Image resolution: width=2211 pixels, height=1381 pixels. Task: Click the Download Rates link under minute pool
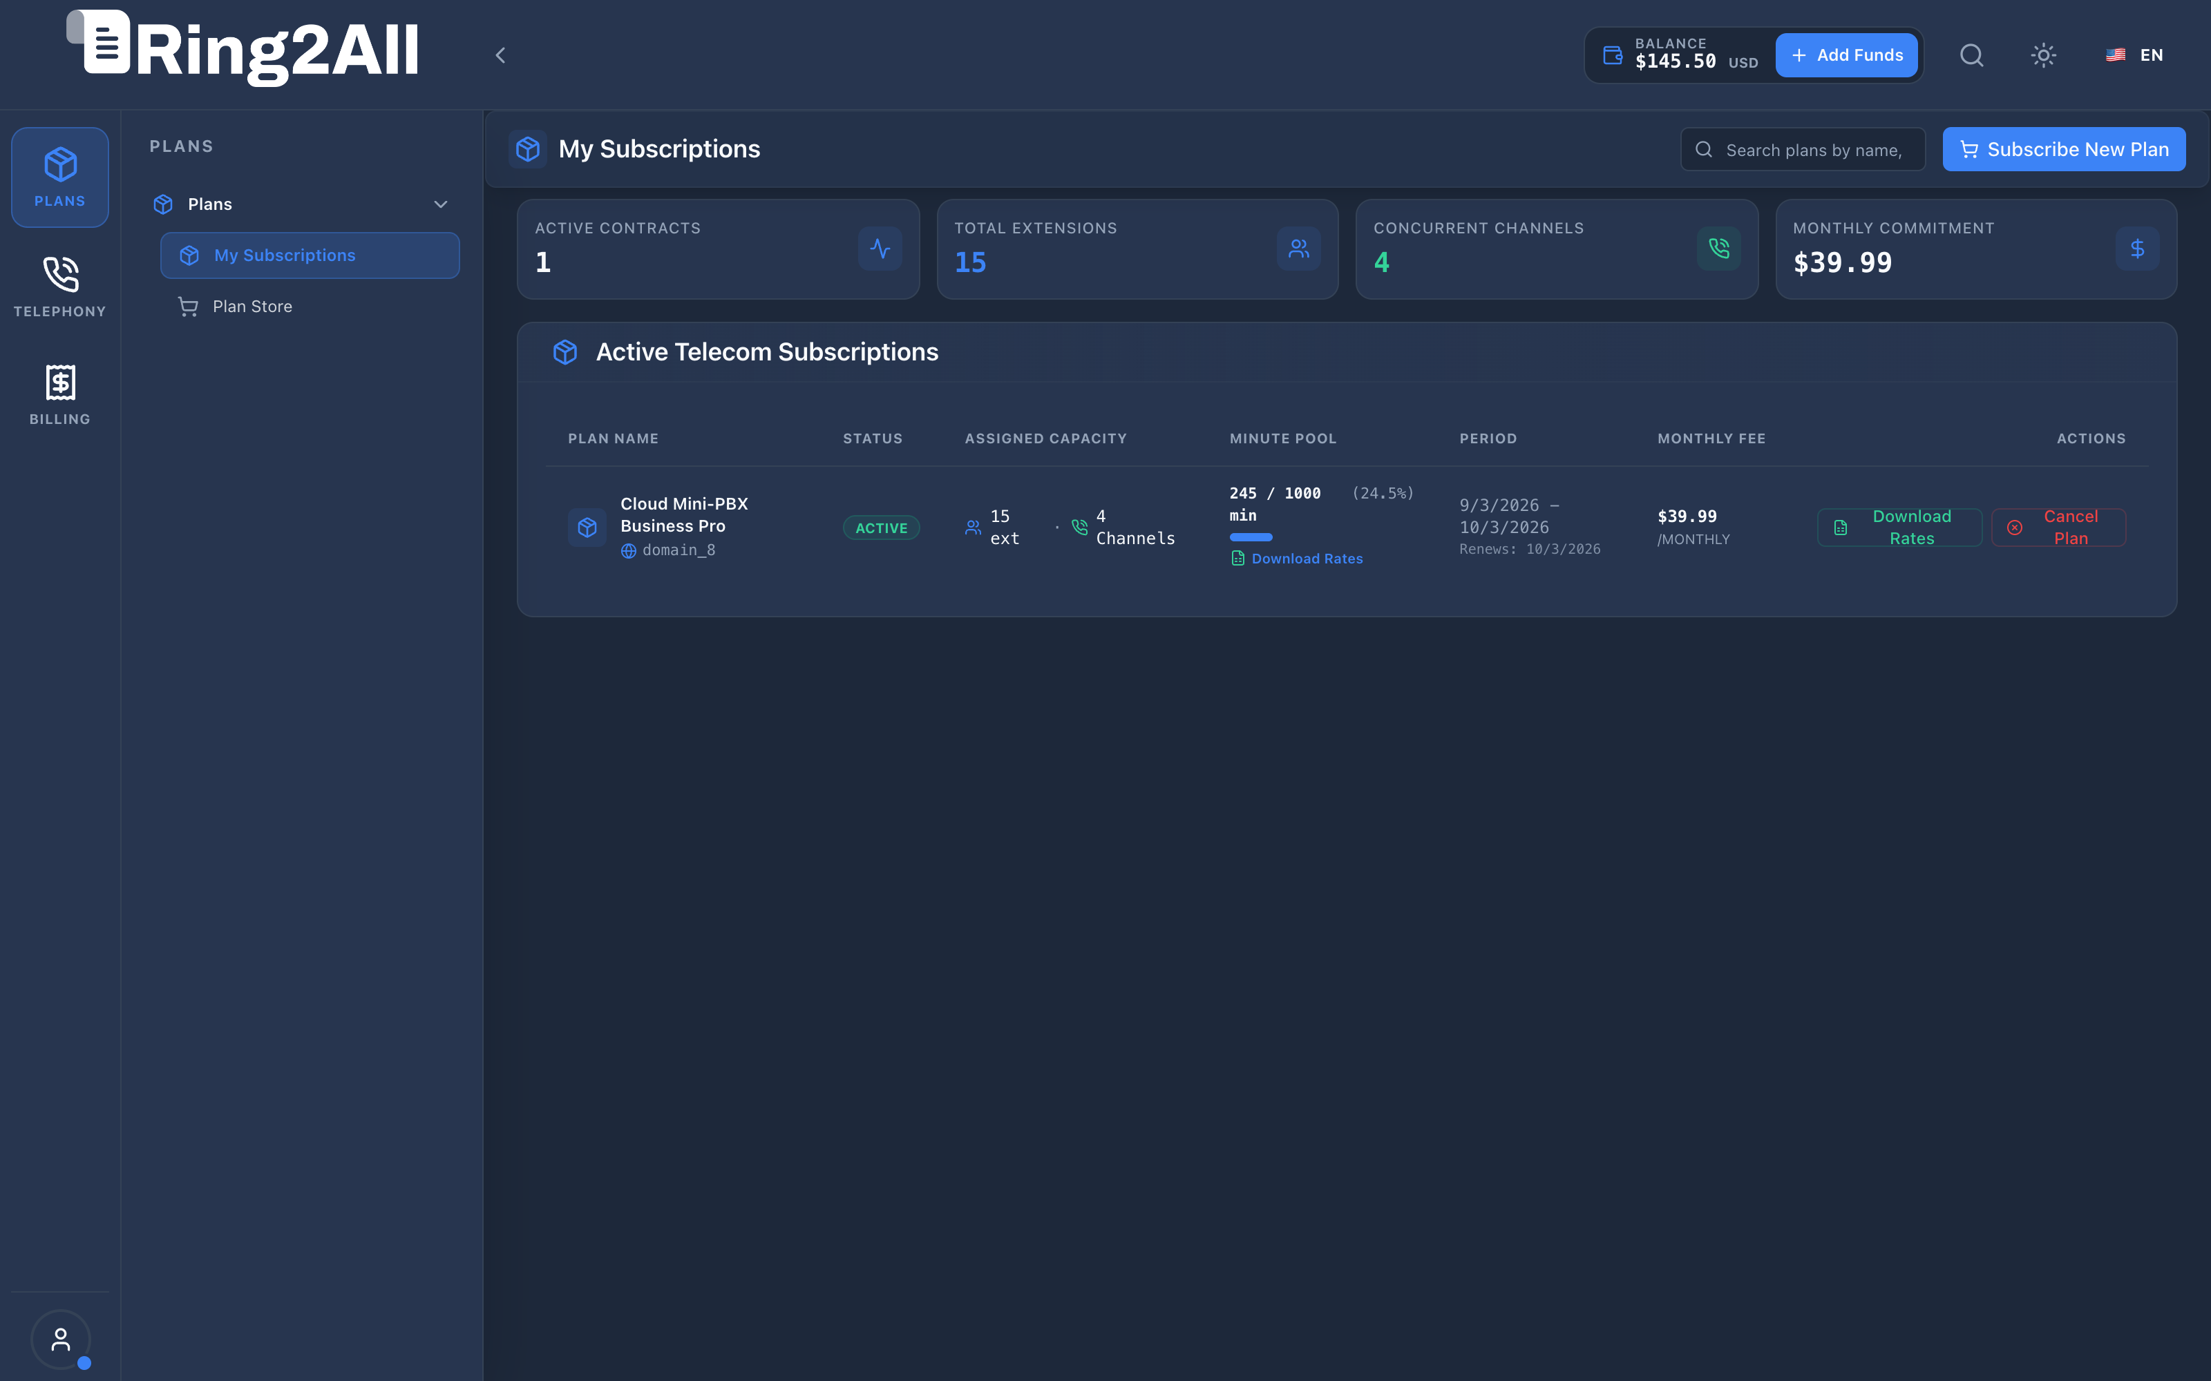point(1296,558)
